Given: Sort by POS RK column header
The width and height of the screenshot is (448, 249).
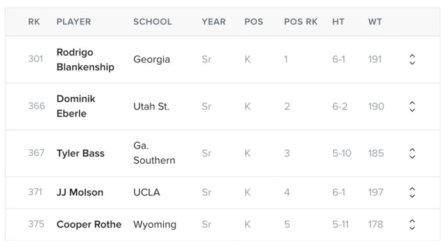Looking at the screenshot, I should 301,22.
